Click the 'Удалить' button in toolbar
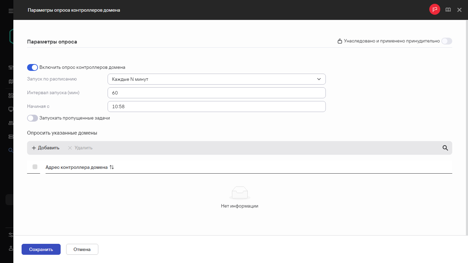 pyautogui.click(x=80, y=148)
